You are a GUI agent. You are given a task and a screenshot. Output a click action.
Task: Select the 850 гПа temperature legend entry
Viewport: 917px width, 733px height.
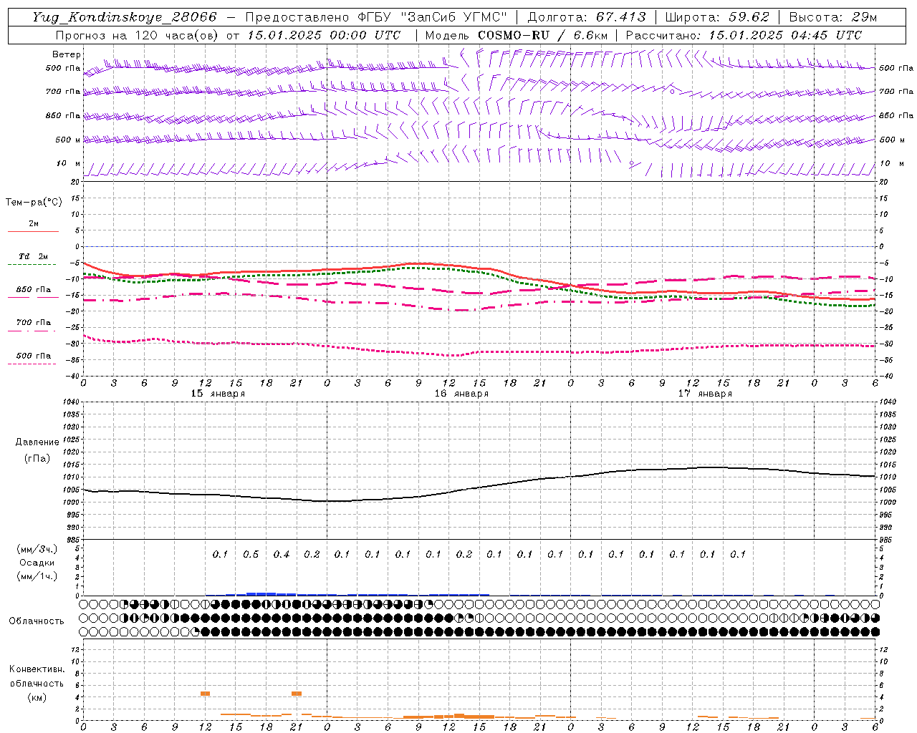pyautogui.click(x=33, y=290)
